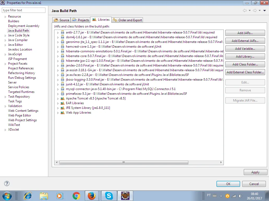
Task: Open the forward history dropdown arrow
Action: [260, 10]
